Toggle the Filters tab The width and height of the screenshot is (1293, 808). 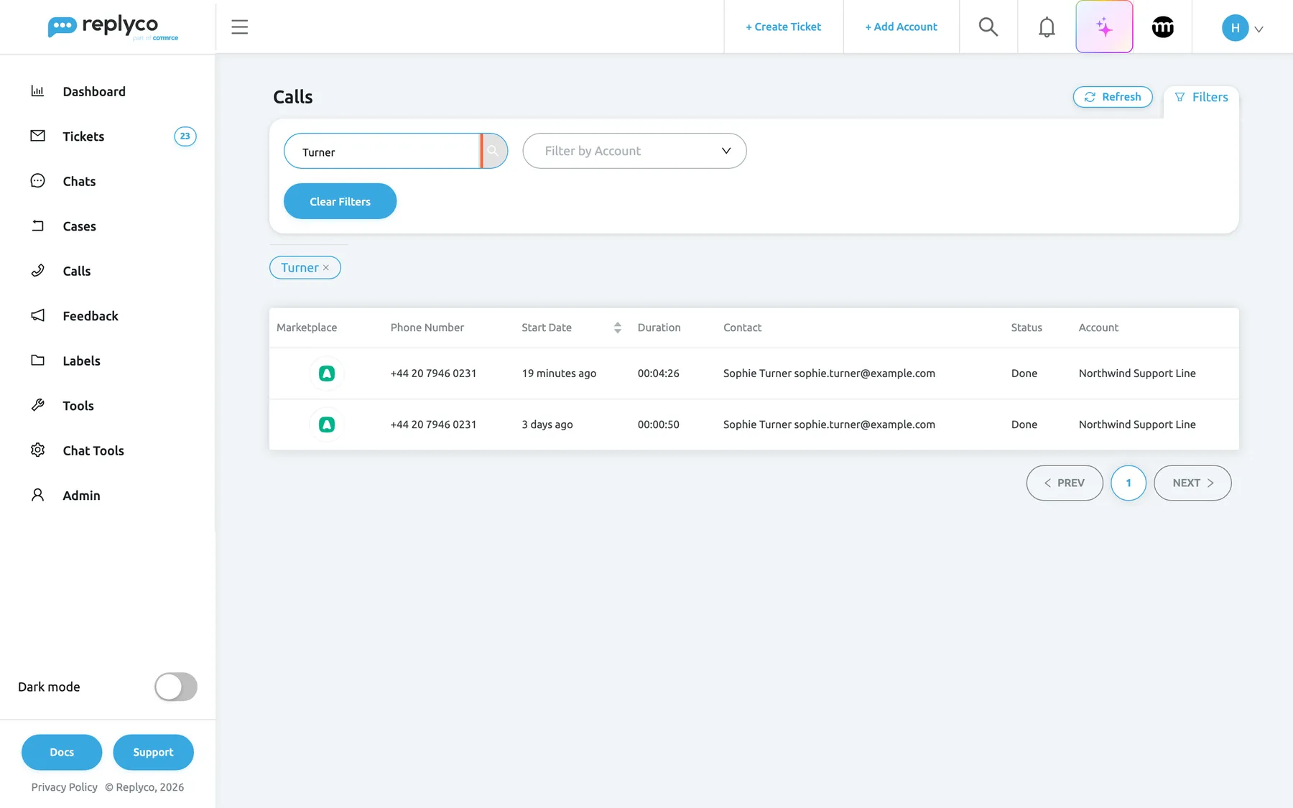[1201, 97]
